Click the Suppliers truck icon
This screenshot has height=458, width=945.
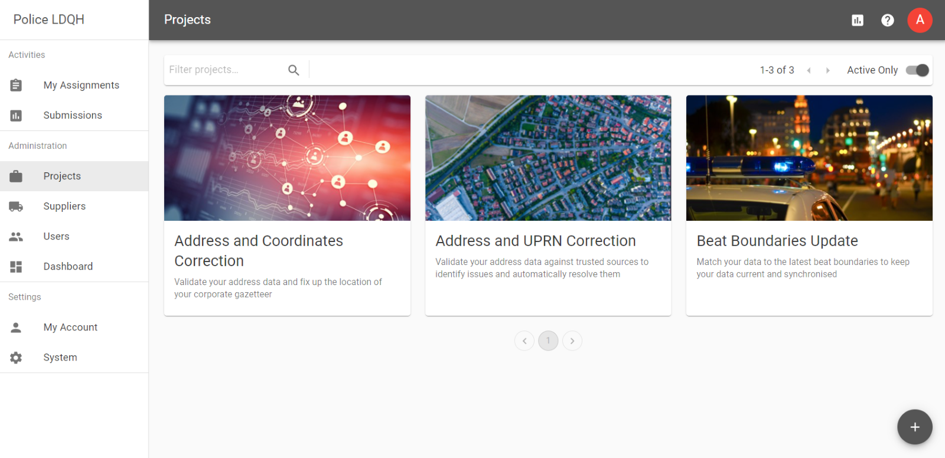coord(16,206)
